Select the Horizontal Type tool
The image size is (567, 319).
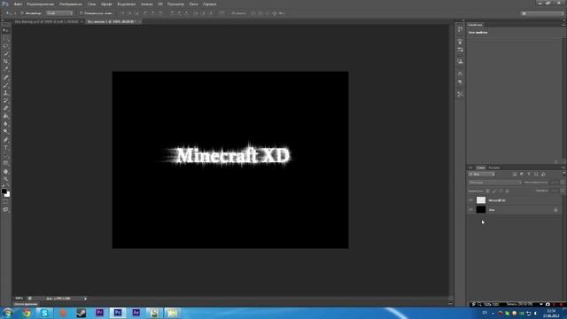[x=6, y=148]
